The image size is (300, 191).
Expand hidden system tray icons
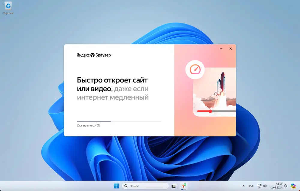click(x=243, y=186)
